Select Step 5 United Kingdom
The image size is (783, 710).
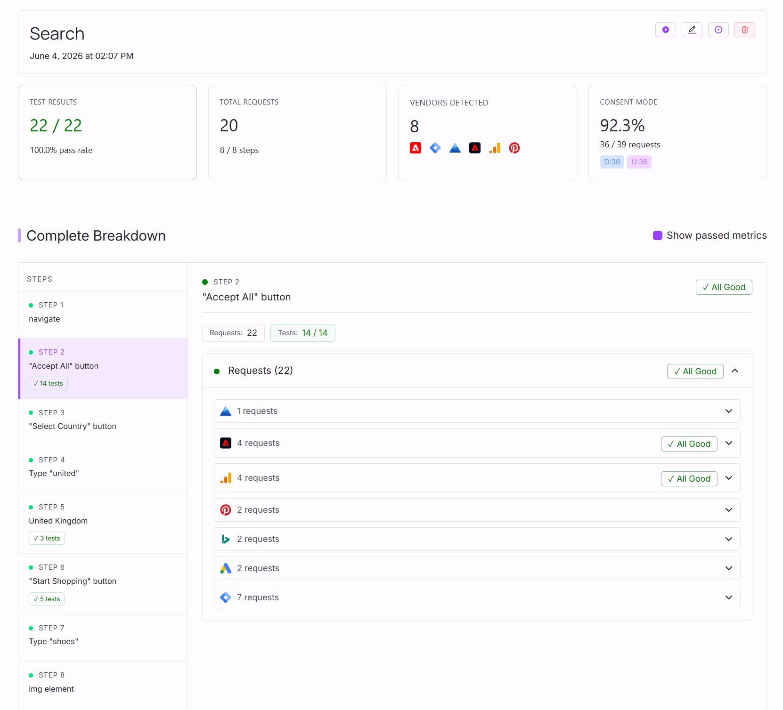click(103, 523)
